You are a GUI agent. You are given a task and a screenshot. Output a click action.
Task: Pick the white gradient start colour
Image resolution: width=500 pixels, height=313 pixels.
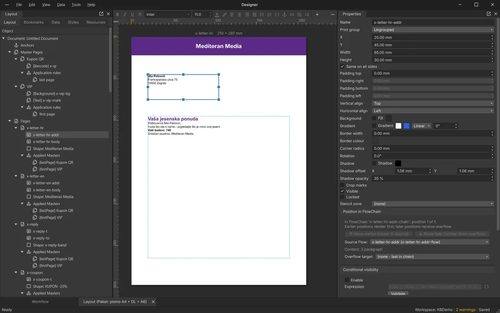point(398,126)
